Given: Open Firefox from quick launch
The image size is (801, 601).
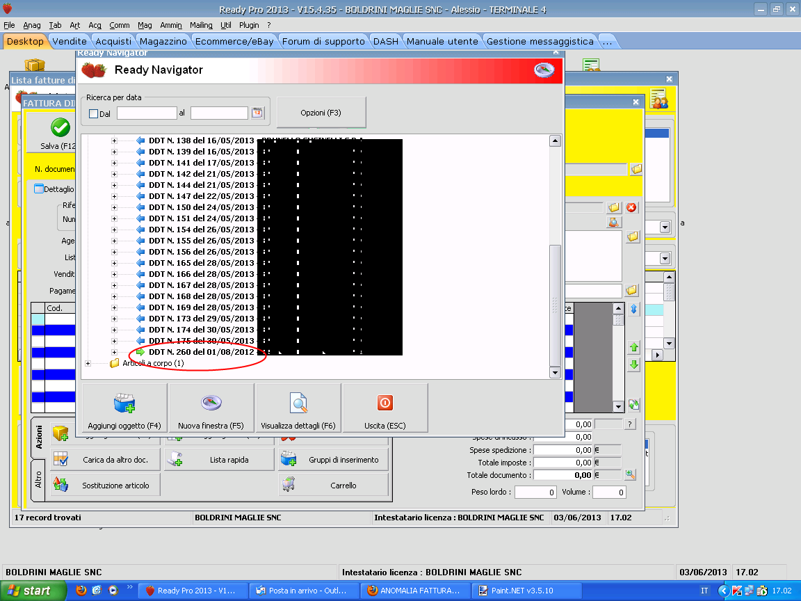Looking at the screenshot, I should pyautogui.click(x=81, y=591).
